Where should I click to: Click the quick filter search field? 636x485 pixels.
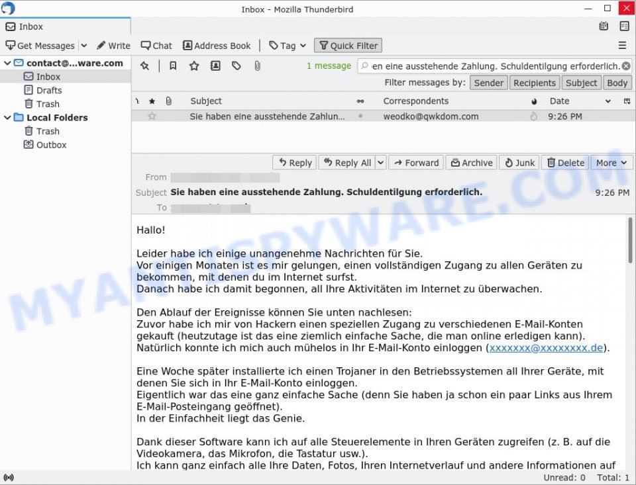click(494, 66)
